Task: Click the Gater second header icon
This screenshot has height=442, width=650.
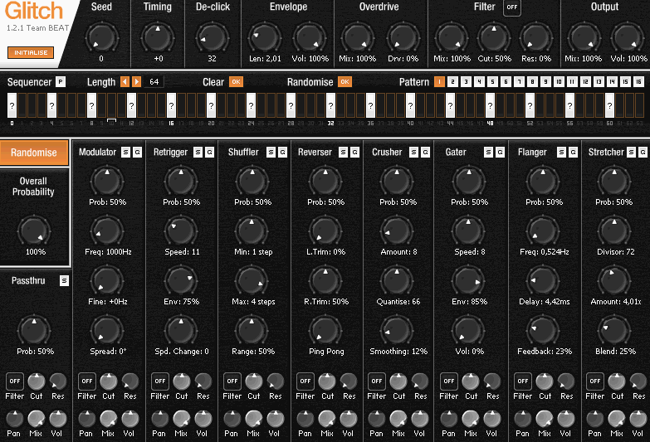Action: 501,153
